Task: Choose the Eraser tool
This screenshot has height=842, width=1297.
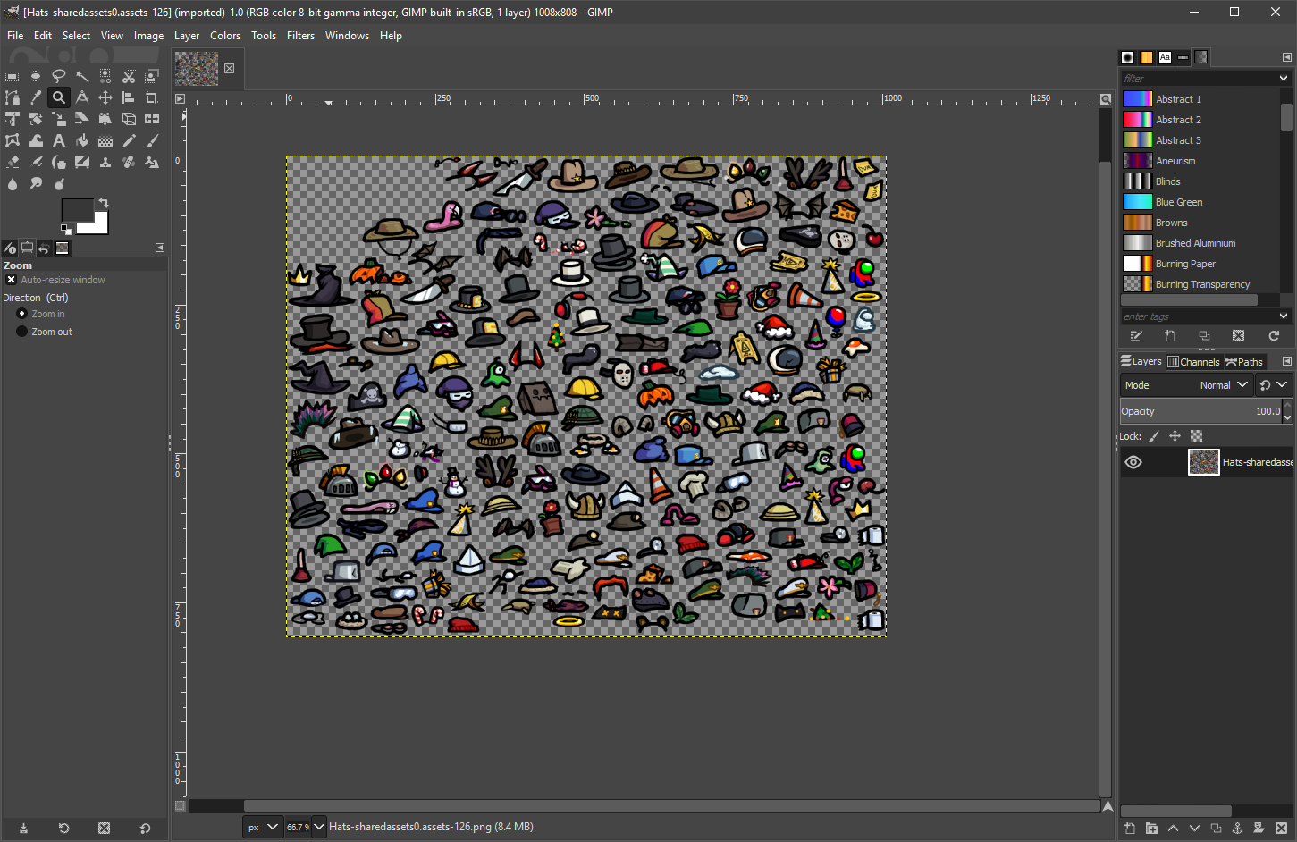Action: [13, 162]
